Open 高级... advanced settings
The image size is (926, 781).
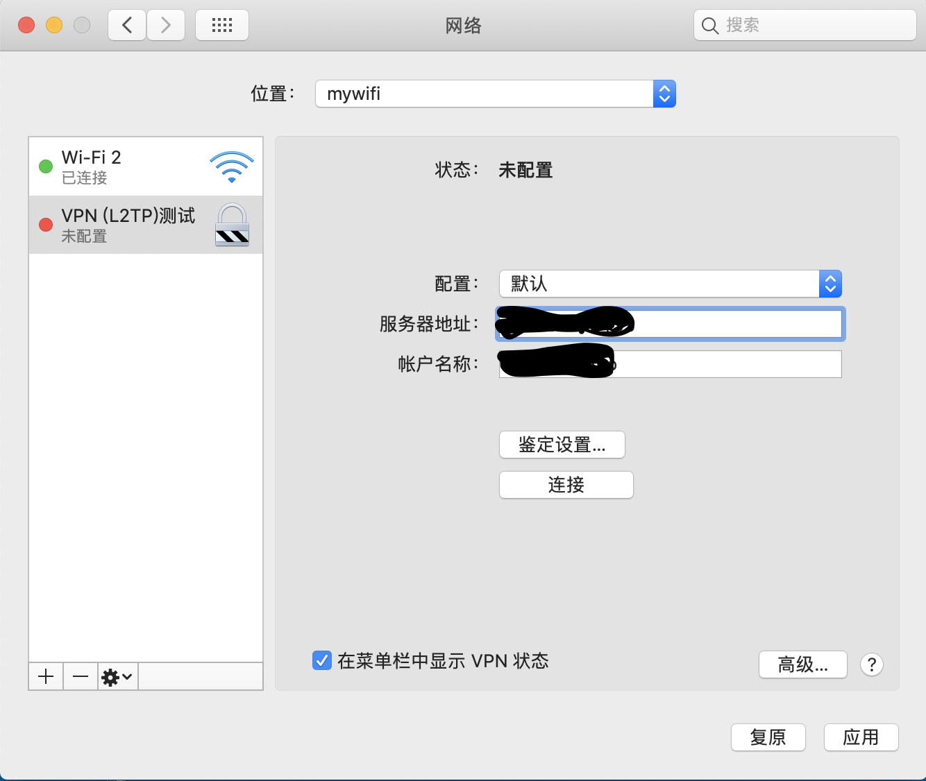coord(803,664)
